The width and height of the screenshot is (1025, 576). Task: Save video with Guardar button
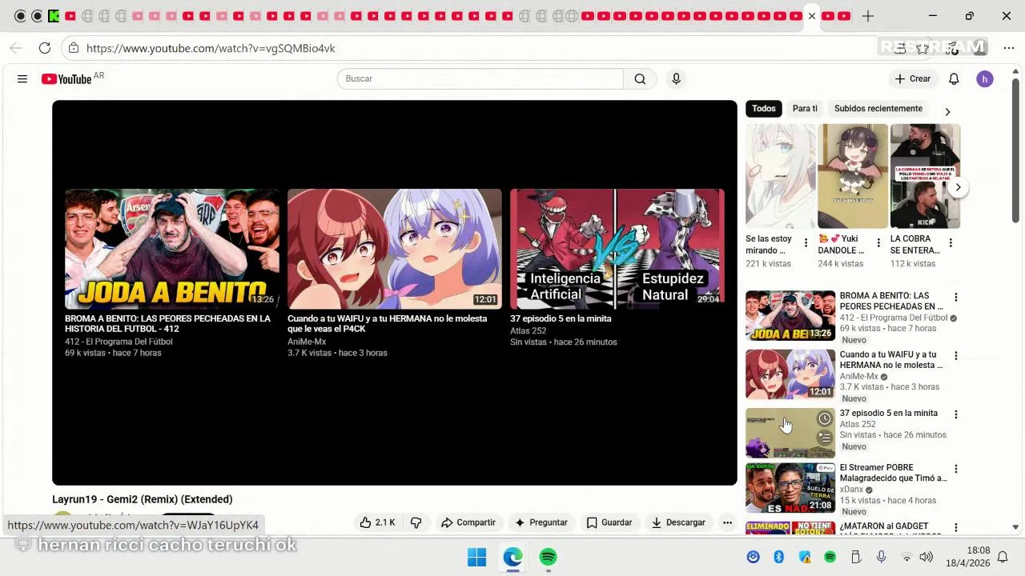pos(609,522)
